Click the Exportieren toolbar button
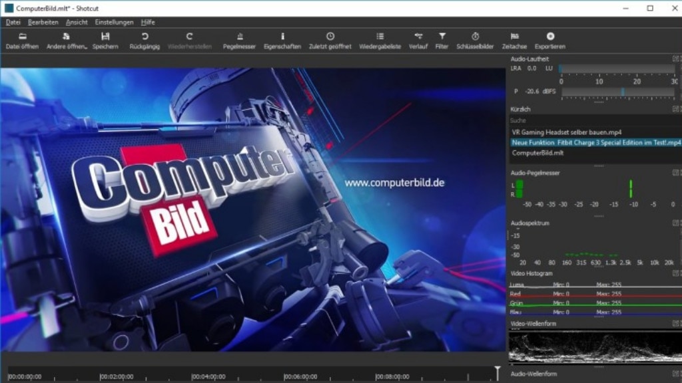The height and width of the screenshot is (383, 682). click(550, 41)
